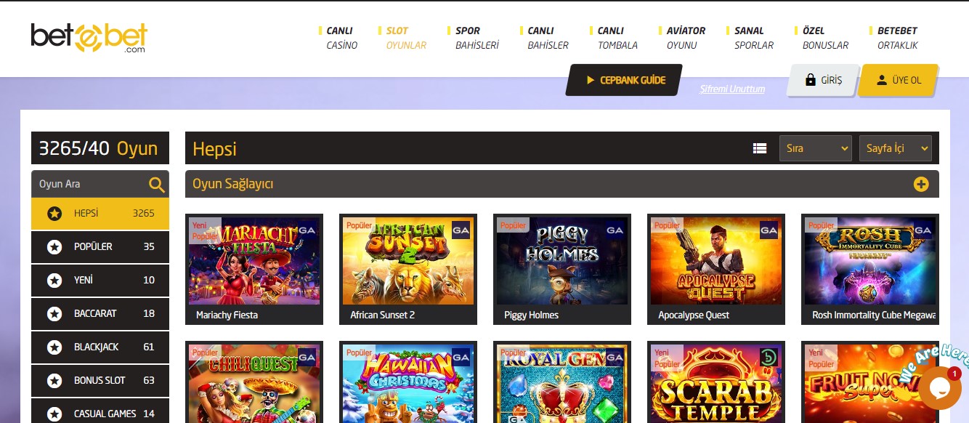
Task: Open the Royal Gems game thumbnail
Action: click(x=562, y=384)
